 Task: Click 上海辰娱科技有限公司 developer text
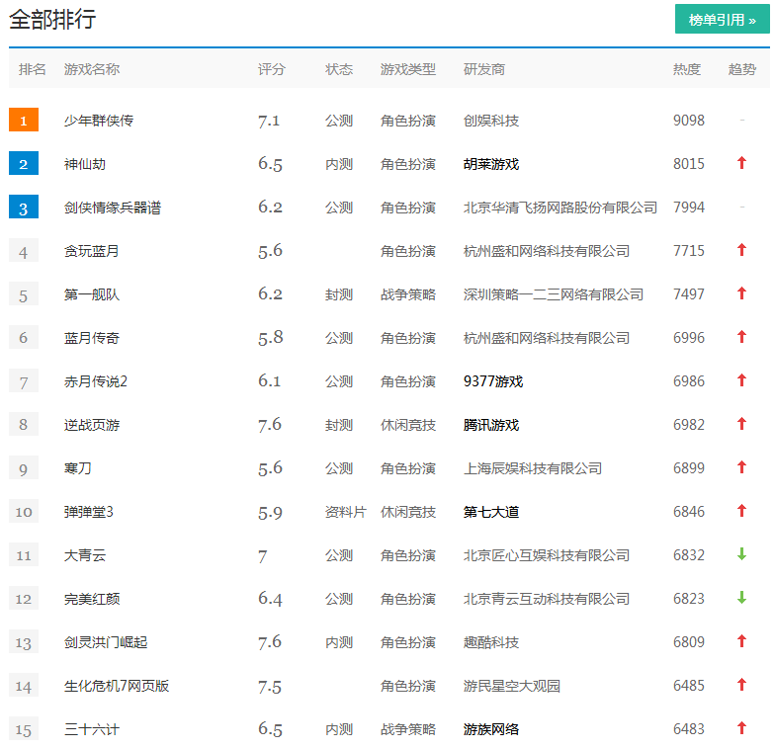[x=532, y=468]
